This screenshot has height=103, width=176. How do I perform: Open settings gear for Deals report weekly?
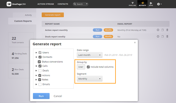[x=158, y=36]
